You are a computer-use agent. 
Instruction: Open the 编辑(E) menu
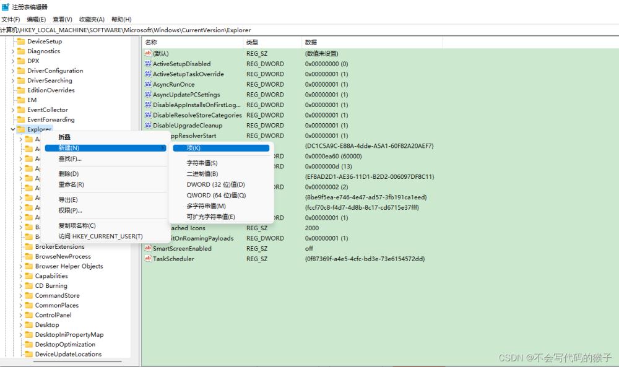tap(37, 20)
